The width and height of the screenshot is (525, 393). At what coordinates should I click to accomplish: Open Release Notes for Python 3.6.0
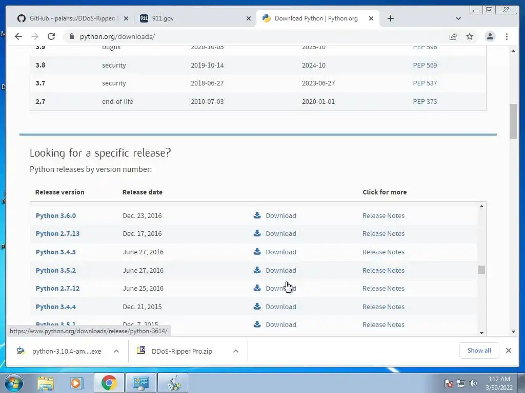pyautogui.click(x=383, y=215)
